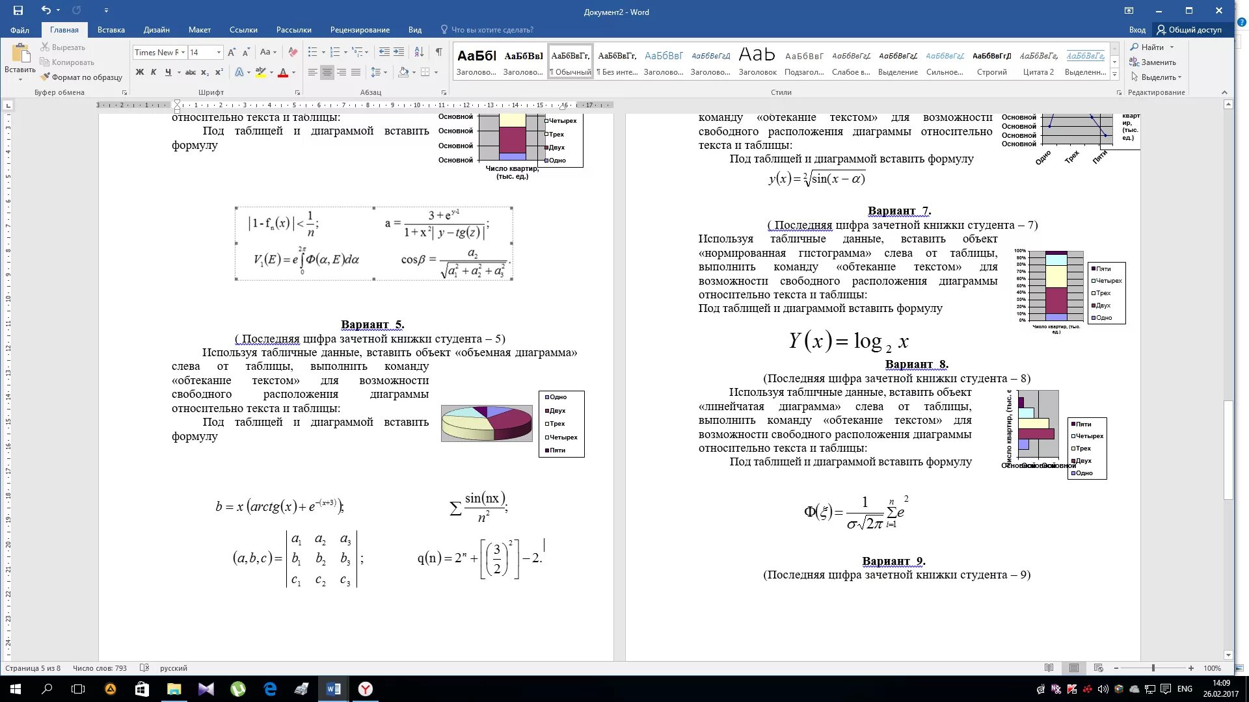Click the grow font size icon
Image resolution: width=1249 pixels, height=702 pixels.
pyautogui.click(x=232, y=52)
